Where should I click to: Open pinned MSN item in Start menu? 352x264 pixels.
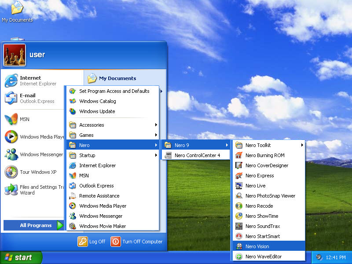[x=34, y=119]
